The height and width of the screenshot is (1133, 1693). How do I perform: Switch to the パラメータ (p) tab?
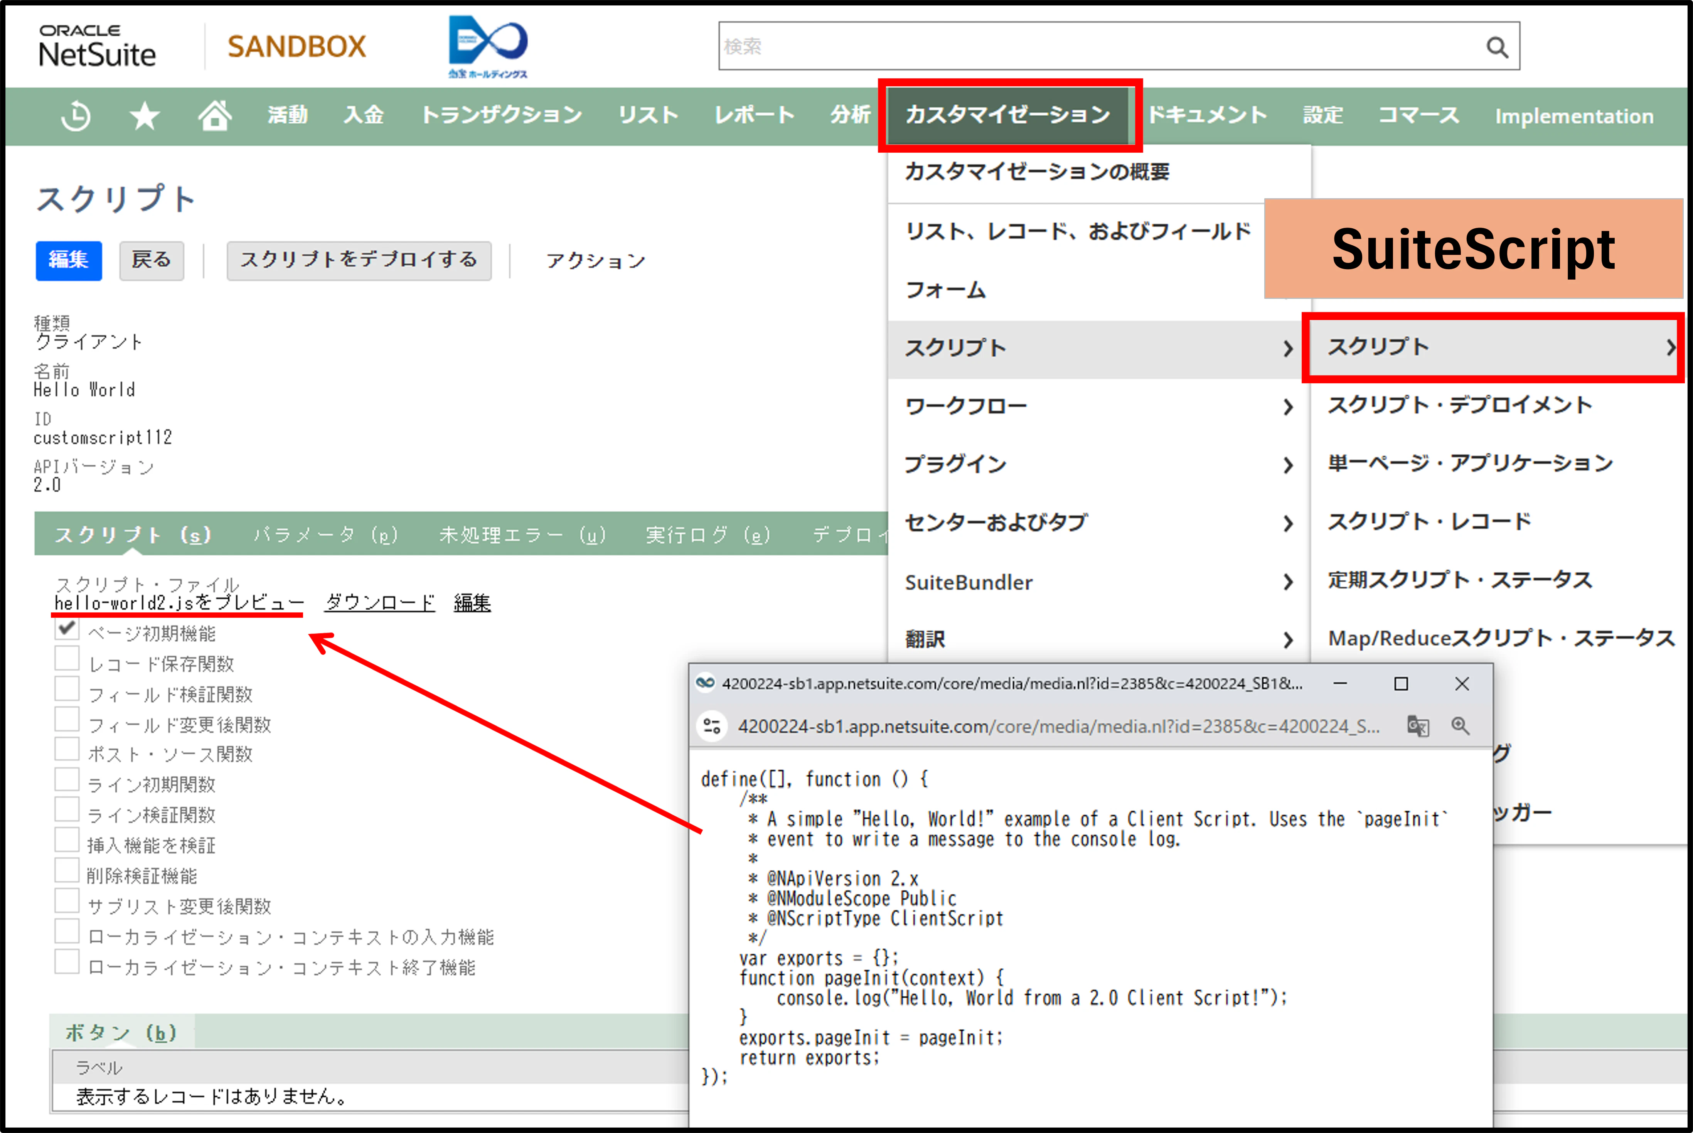[326, 535]
